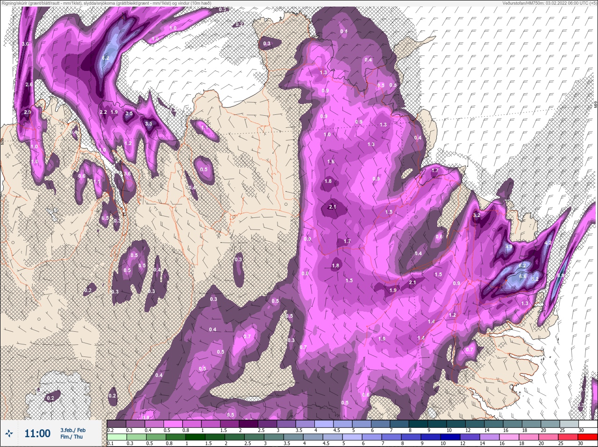Click the 'Fim./ Thu' weekday text
The image size is (598, 447).
[71, 437]
